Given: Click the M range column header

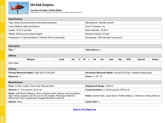Looking at the screenshot, I should (x=84, y=60).
